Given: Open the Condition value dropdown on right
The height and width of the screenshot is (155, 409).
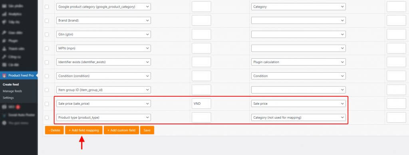Looking at the screenshot, I should 298,76.
